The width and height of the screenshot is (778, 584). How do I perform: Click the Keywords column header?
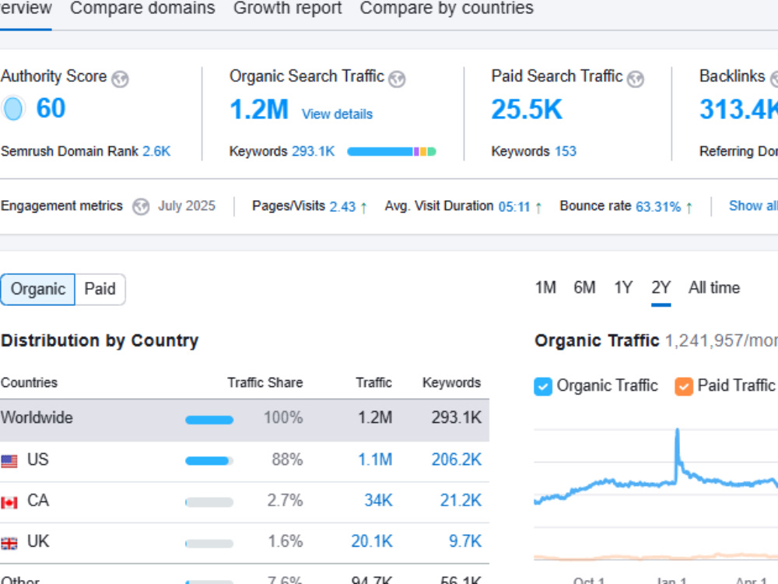coord(451,382)
